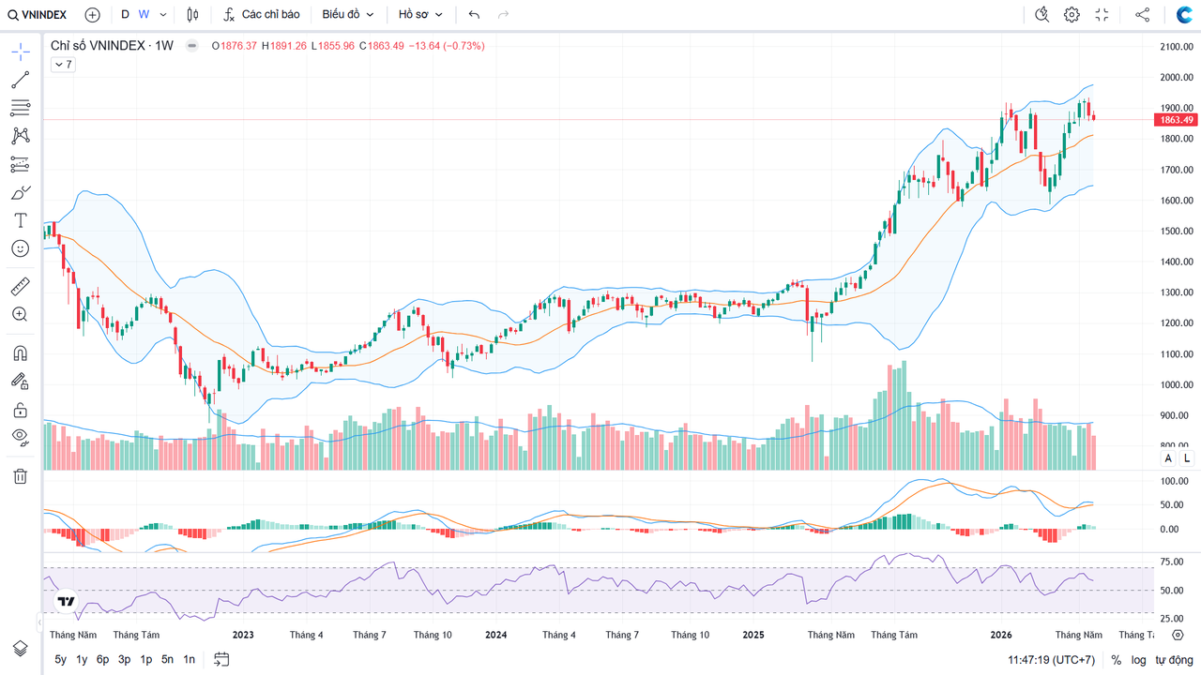This screenshot has height=675, width=1201.
Task: Select the text annotation tool
Action: pos(21,220)
